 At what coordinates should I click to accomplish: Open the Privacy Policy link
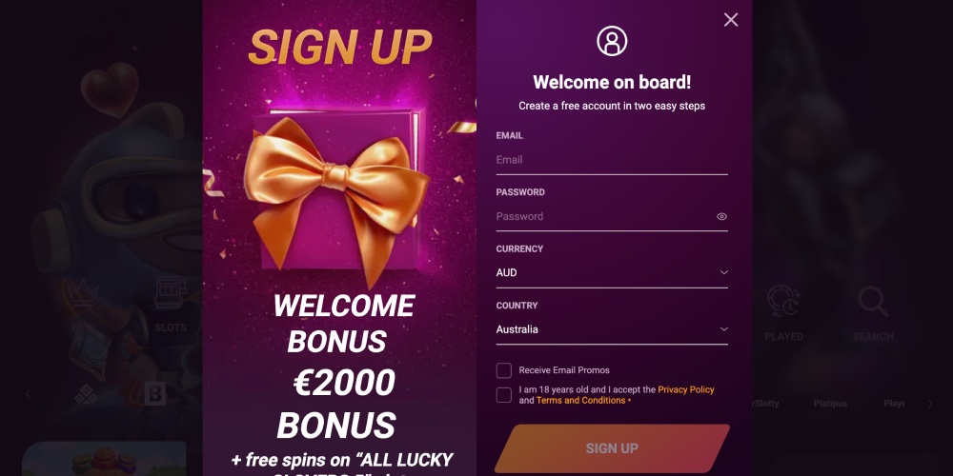coord(685,389)
